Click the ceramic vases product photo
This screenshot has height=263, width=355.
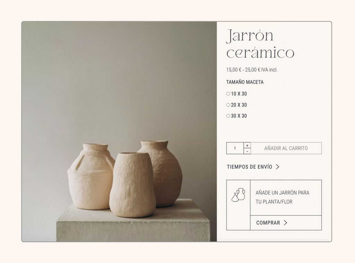pyautogui.click(x=119, y=131)
